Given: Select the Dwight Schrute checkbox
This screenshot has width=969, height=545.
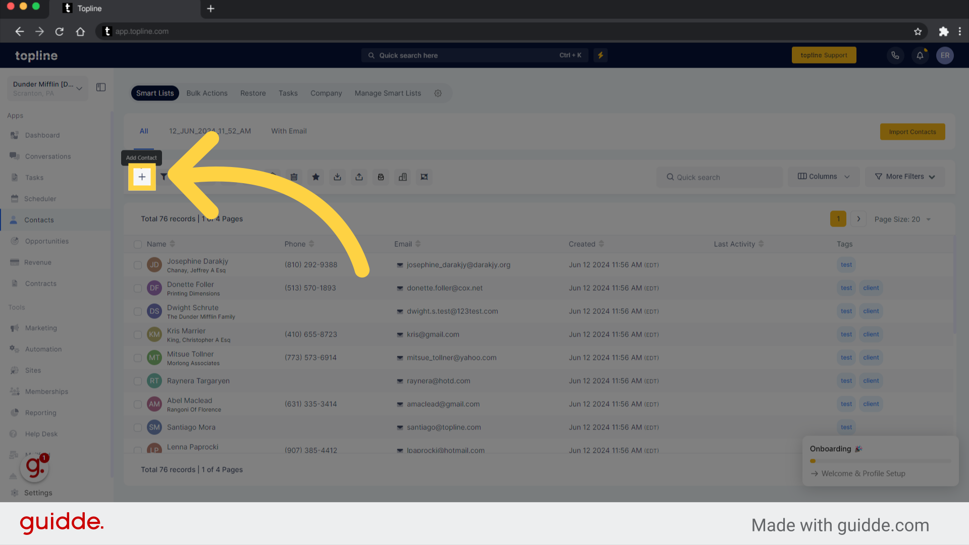Looking at the screenshot, I should [x=137, y=311].
